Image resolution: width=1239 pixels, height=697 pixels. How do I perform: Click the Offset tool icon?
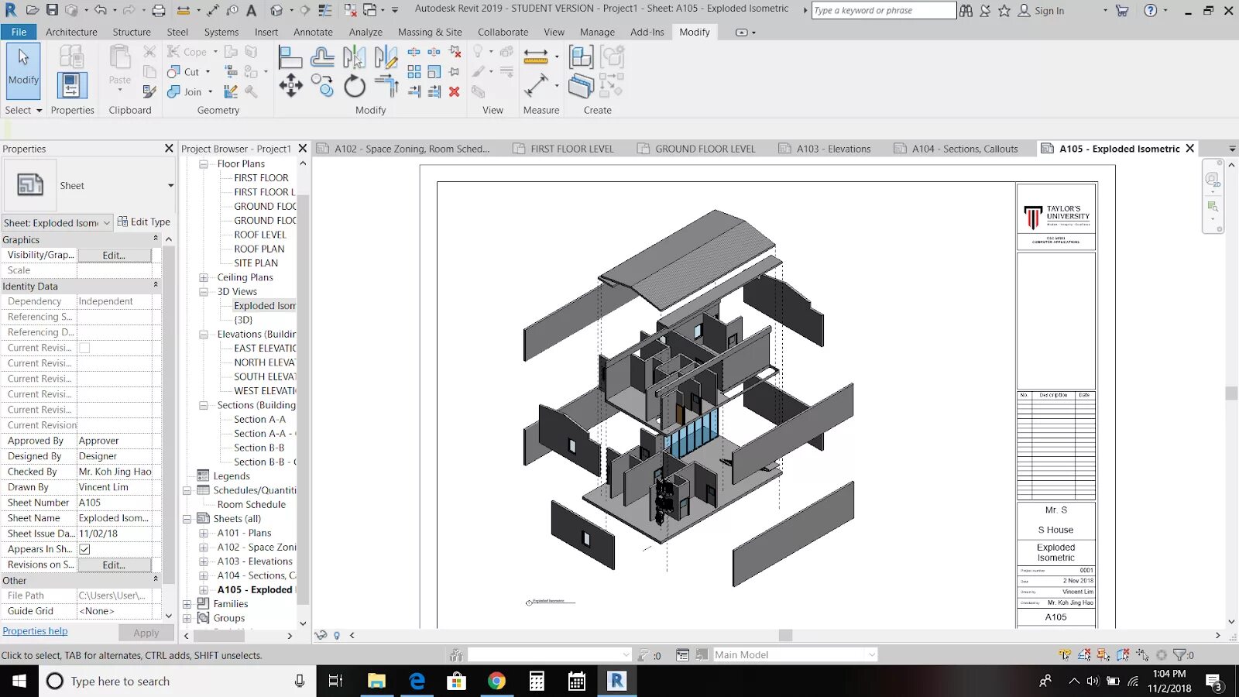pyautogui.click(x=322, y=57)
